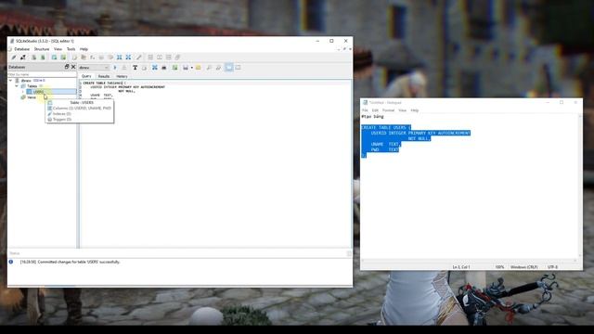
Task: Maximize the SQLiteStudio window
Action: [331, 41]
